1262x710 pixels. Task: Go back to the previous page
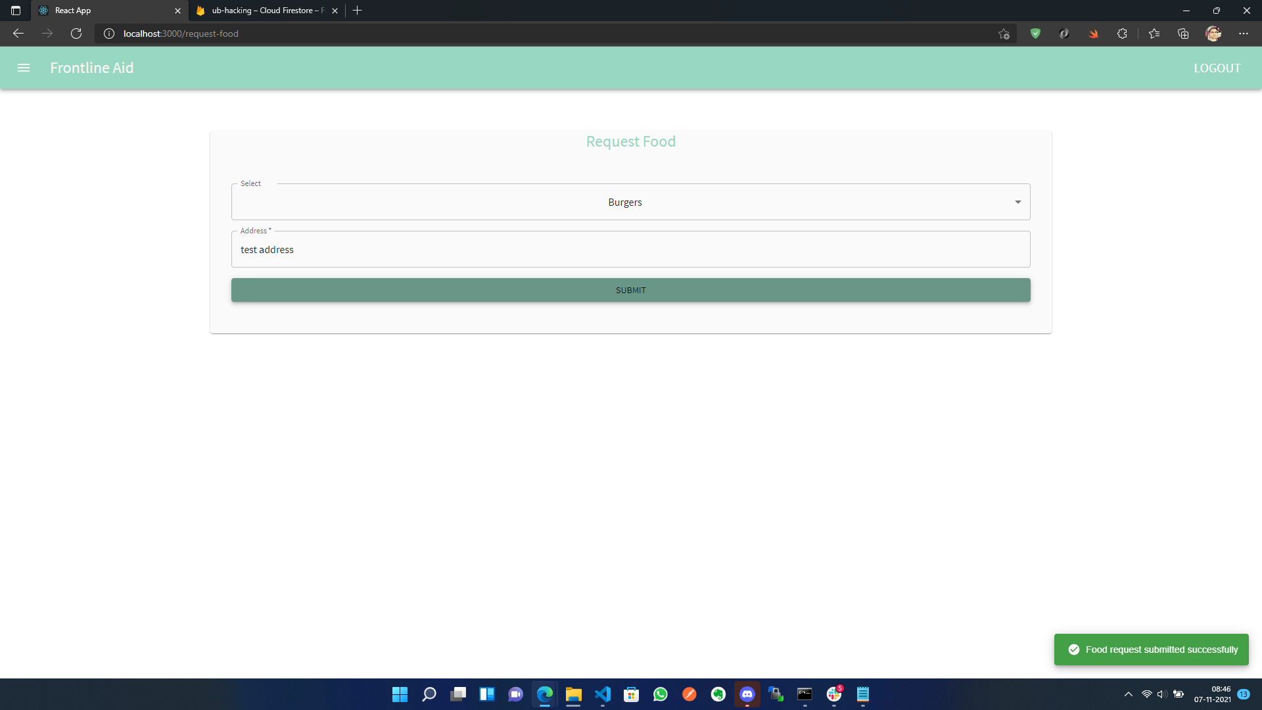[x=18, y=34]
